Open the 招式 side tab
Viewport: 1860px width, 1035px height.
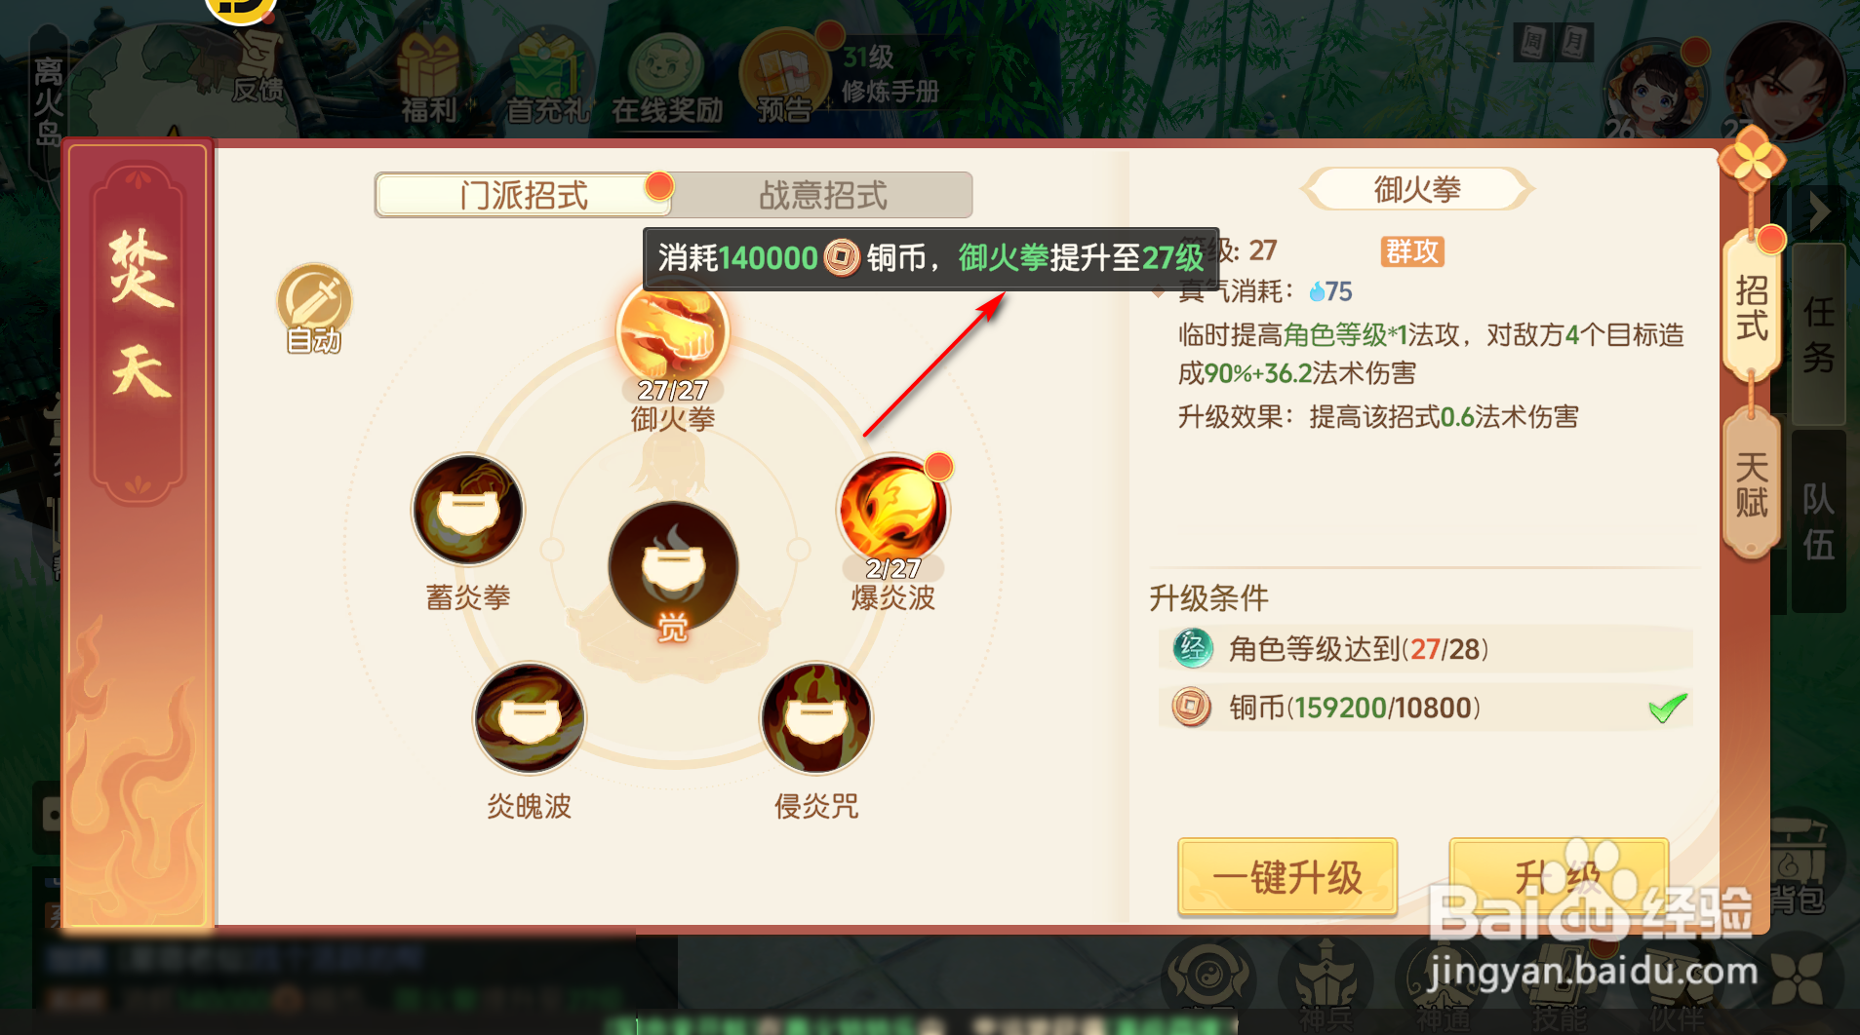coord(1752,307)
